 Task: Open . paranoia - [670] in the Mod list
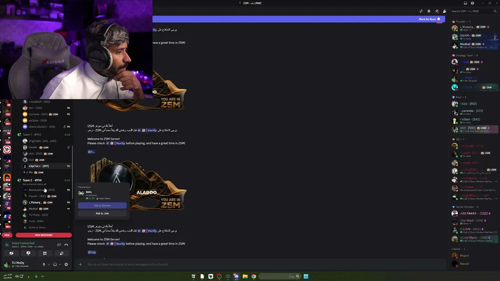pyautogui.click(x=474, y=112)
